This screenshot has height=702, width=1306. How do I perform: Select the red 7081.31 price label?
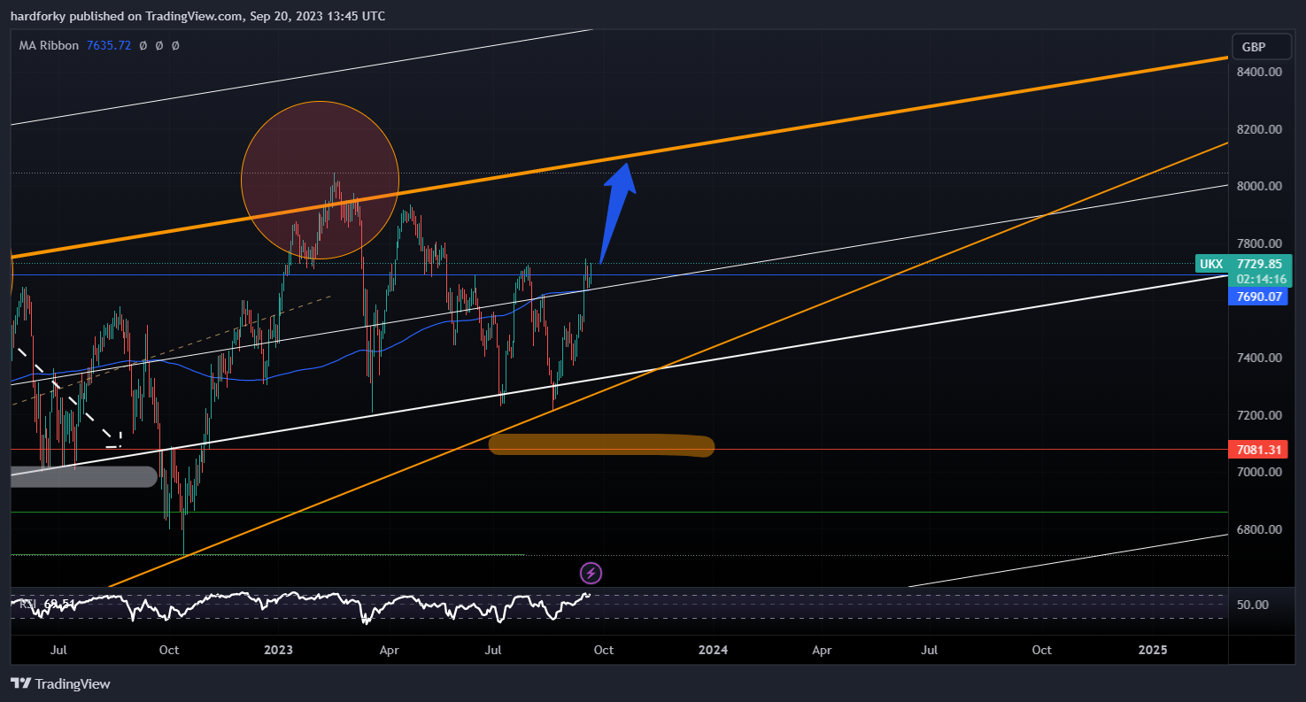1259,450
